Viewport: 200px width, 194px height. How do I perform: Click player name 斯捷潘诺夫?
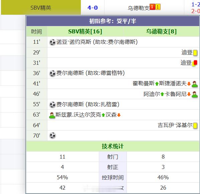coord(173,83)
